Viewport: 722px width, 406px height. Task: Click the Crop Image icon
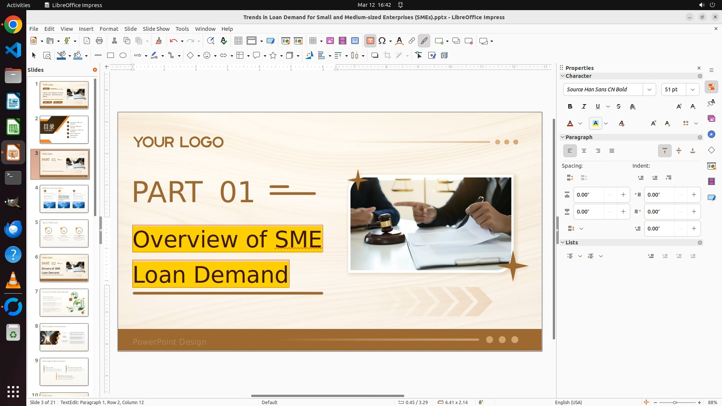click(x=387, y=56)
